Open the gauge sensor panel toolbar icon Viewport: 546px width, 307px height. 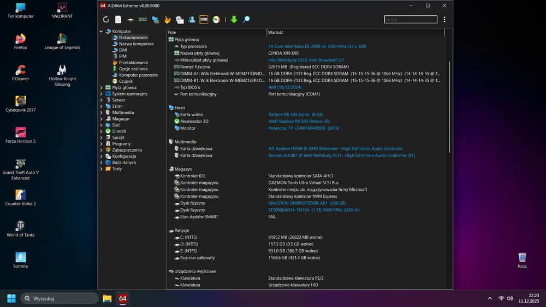point(216,20)
